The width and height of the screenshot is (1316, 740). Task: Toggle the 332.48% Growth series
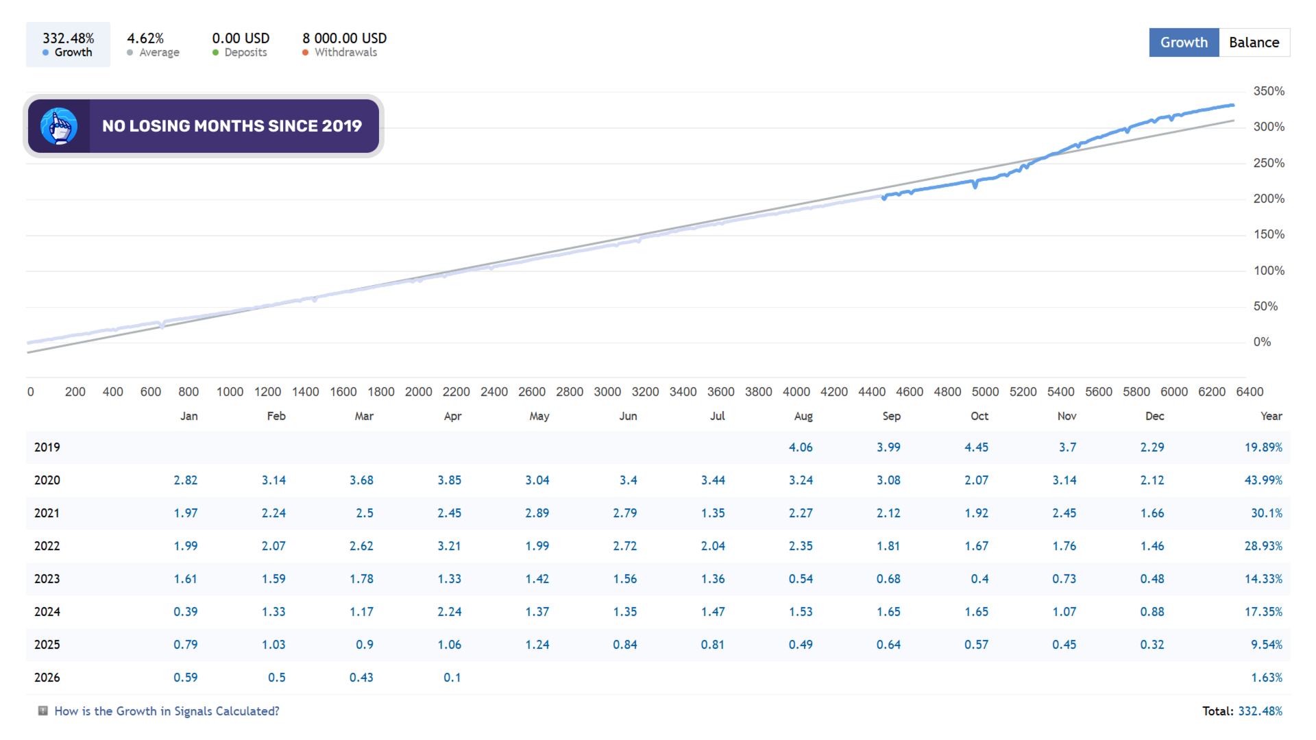68,45
